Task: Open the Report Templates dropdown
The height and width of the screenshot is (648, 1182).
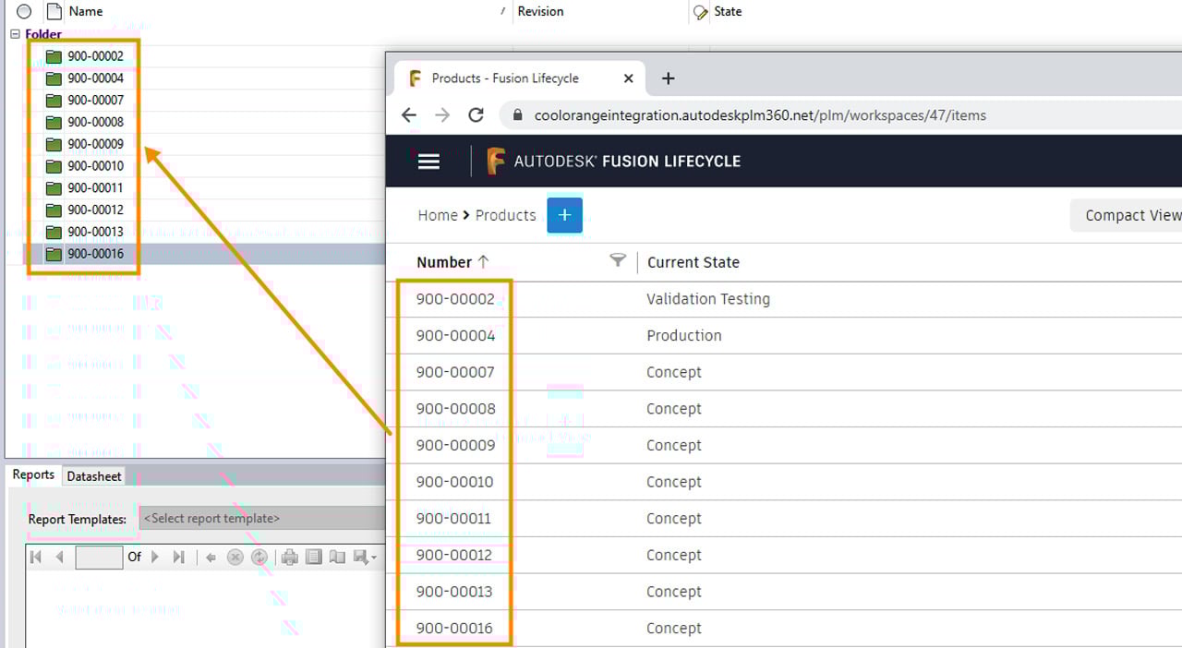Action: point(262,519)
